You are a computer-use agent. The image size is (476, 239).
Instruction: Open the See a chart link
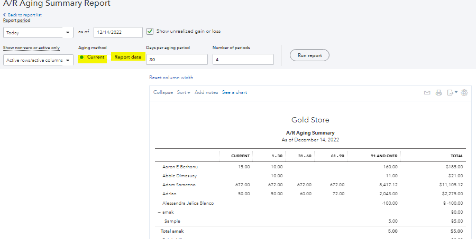click(x=234, y=93)
